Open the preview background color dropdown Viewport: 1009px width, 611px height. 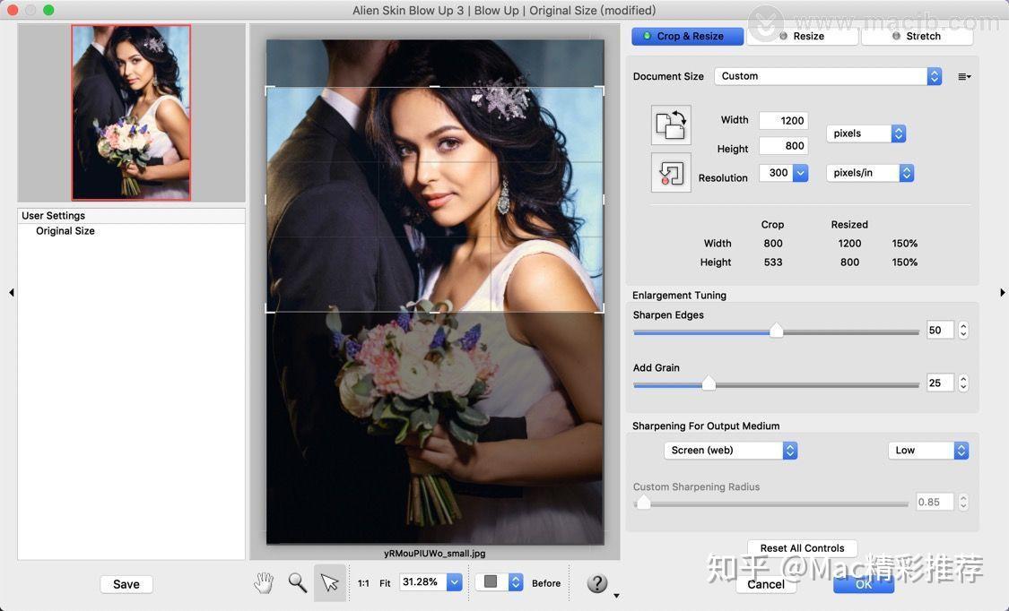pyautogui.click(x=500, y=582)
